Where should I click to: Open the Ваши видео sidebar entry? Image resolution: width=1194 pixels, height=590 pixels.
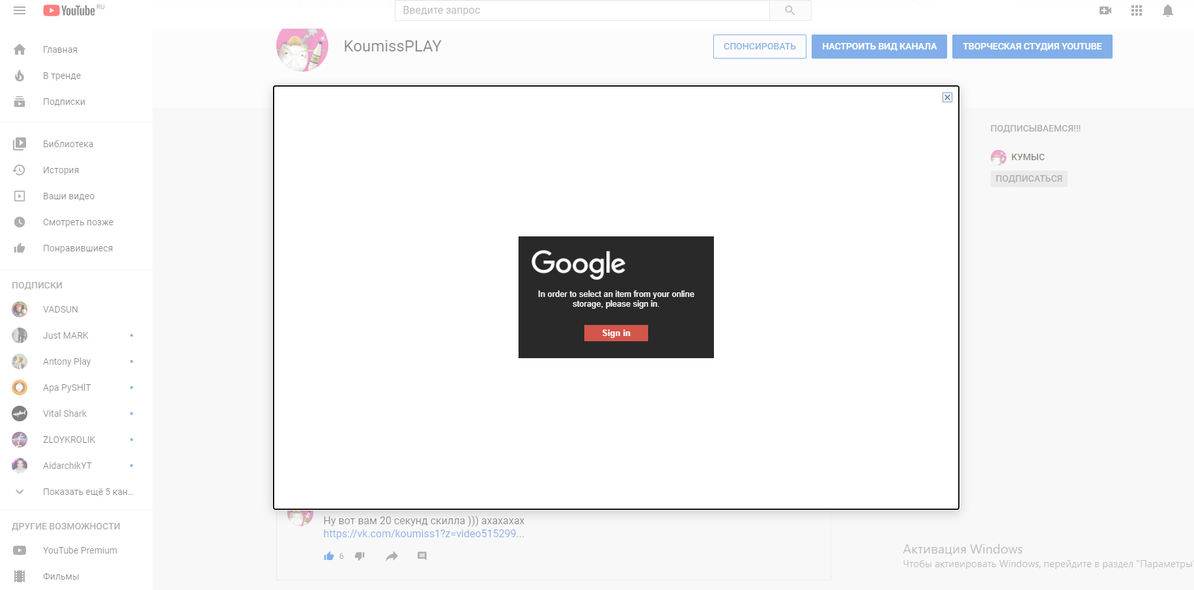[x=68, y=196]
